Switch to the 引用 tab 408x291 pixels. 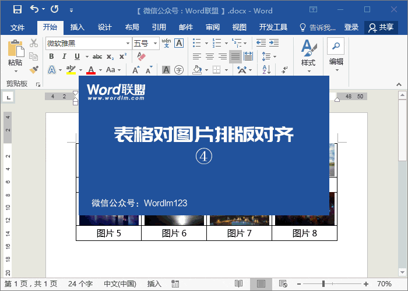pyautogui.click(x=159, y=27)
